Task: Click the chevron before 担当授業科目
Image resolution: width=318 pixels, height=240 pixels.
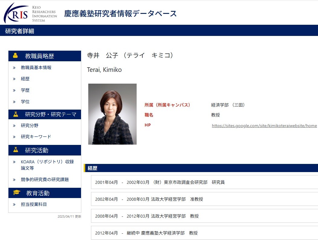Action: tap(14, 204)
